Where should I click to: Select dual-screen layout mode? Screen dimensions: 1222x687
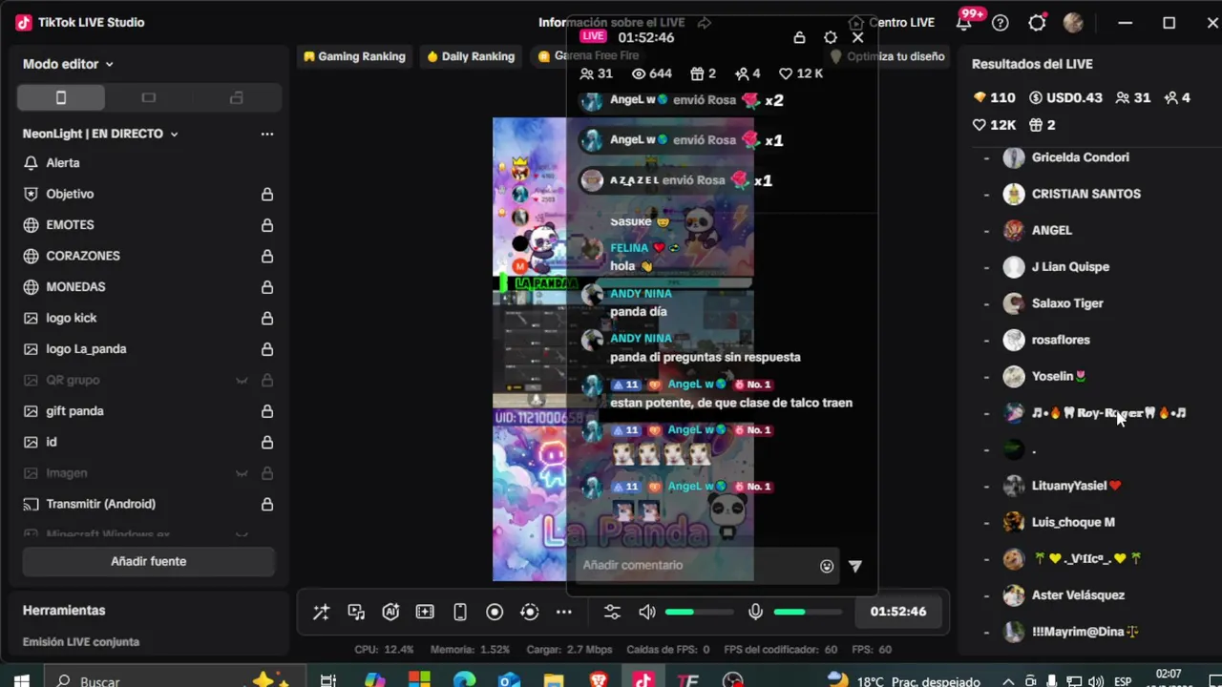pos(237,97)
